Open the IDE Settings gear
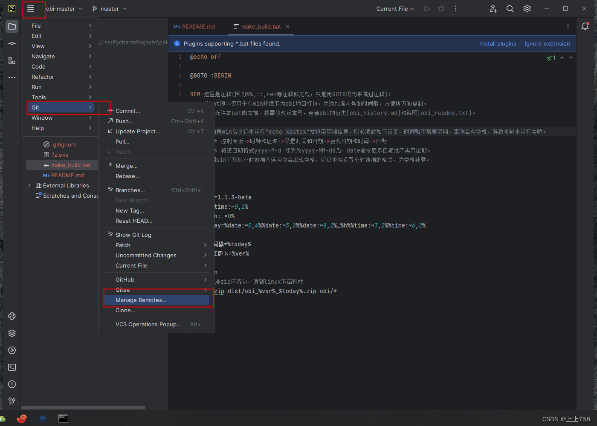This screenshot has height=426, width=597. 527,8
